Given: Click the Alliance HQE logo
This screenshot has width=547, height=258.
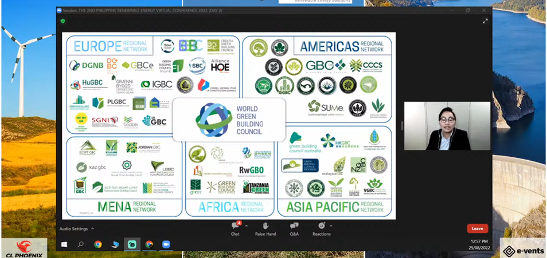Looking at the screenshot, I should 220,65.
